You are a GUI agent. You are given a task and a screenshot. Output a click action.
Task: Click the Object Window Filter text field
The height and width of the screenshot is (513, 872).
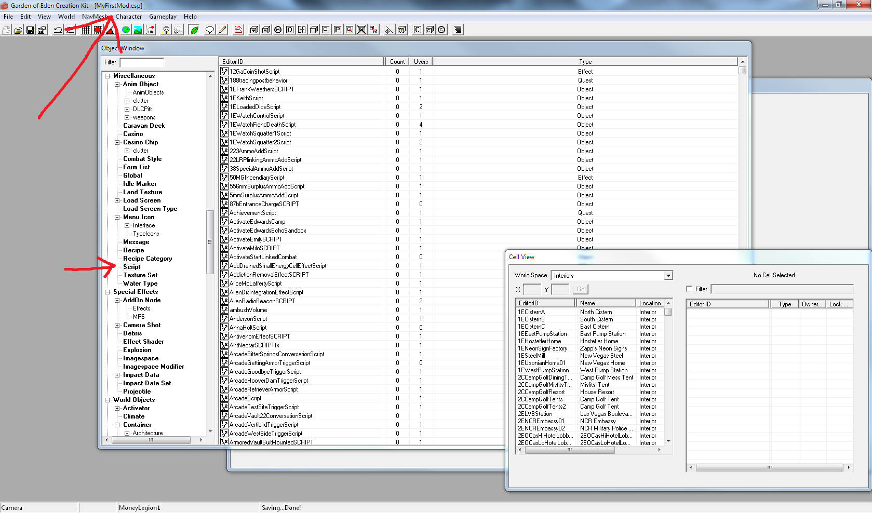pos(142,62)
